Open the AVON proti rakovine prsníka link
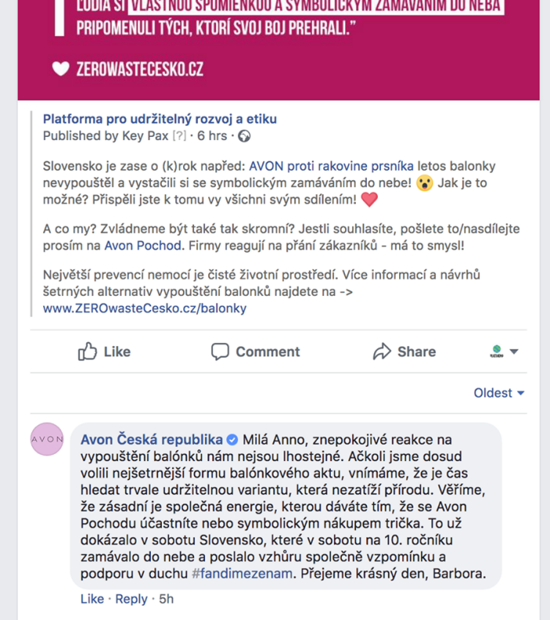The height and width of the screenshot is (620, 550). (332, 166)
